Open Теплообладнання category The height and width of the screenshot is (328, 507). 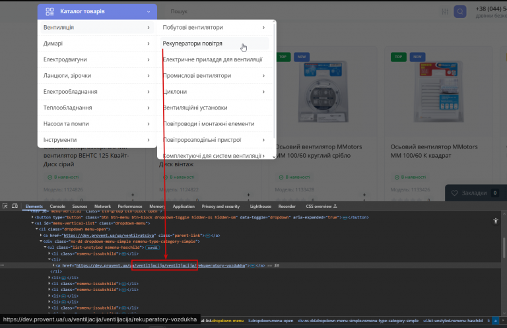click(x=97, y=108)
